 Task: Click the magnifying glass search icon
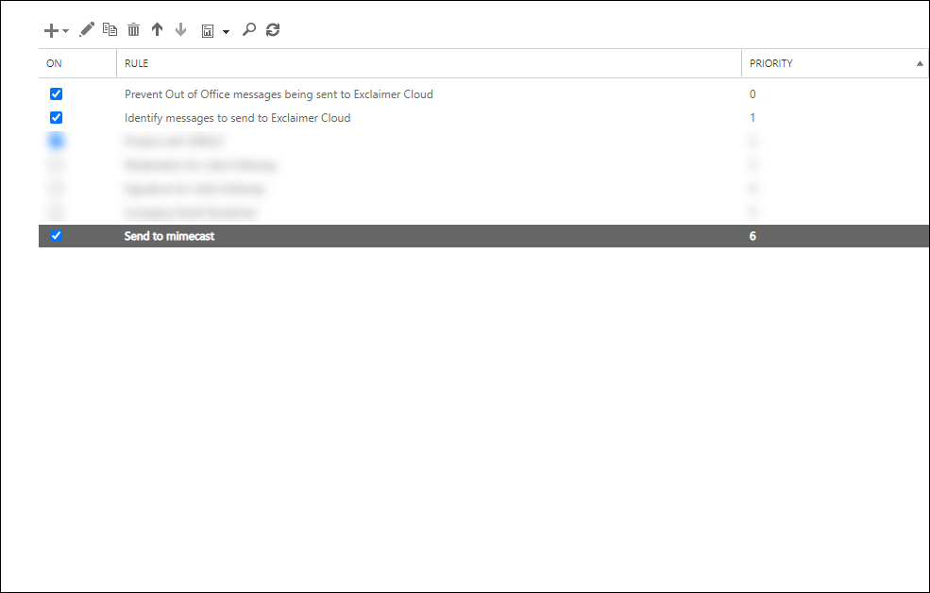pos(249,30)
